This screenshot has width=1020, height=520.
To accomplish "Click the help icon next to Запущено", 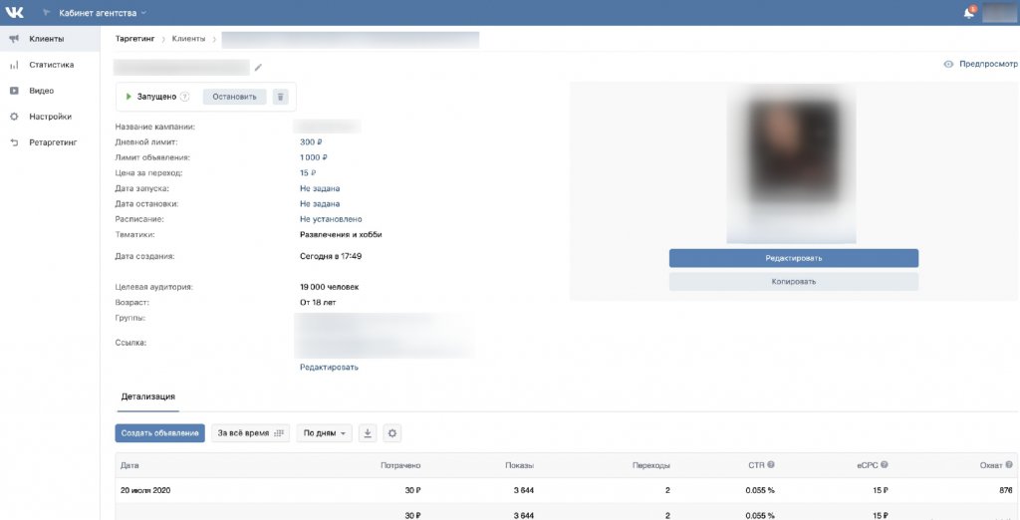I will [x=184, y=97].
